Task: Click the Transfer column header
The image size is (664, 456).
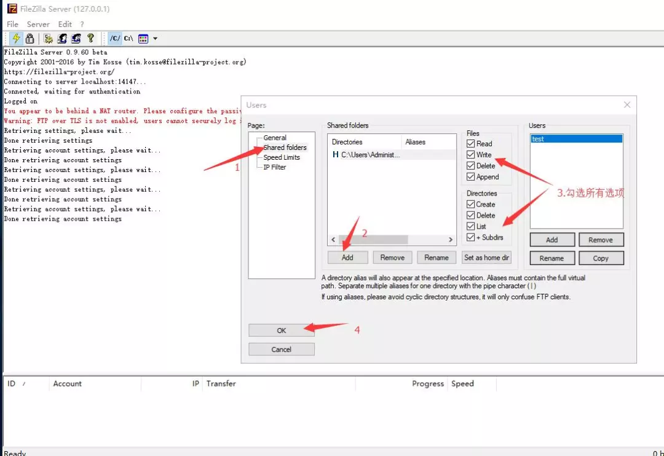Action: (279, 383)
